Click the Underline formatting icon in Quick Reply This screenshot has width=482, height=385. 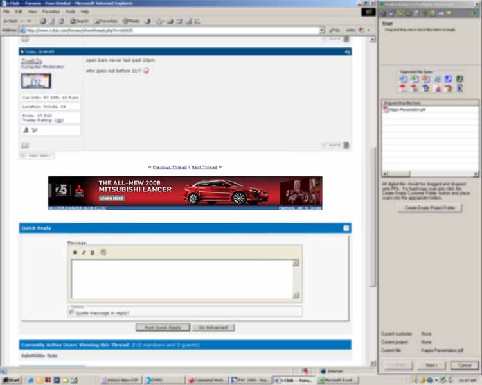pyautogui.click(x=92, y=253)
